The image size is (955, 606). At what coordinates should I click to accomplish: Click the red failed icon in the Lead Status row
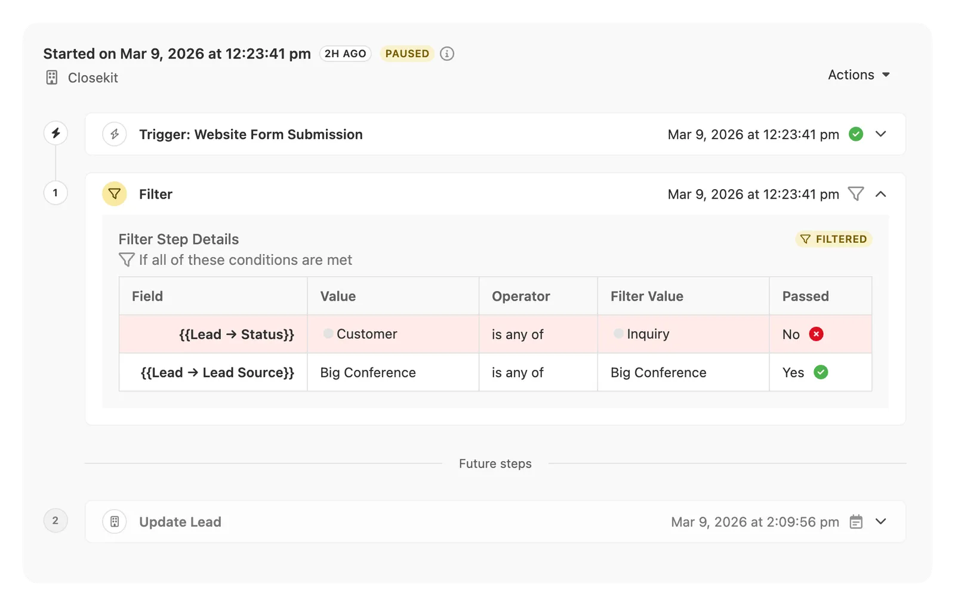click(817, 334)
